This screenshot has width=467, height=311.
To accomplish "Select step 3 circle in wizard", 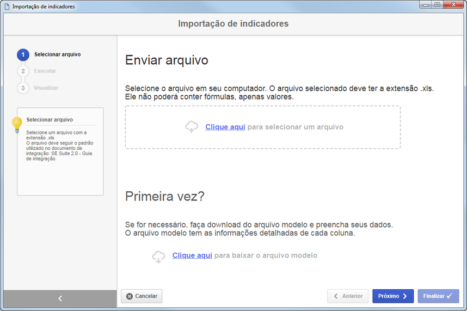I will 23,88.
